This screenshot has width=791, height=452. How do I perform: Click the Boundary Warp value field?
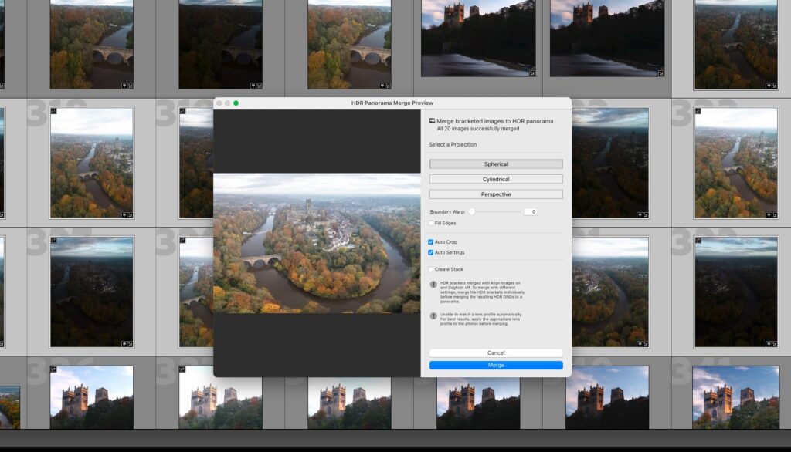(x=530, y=211)
